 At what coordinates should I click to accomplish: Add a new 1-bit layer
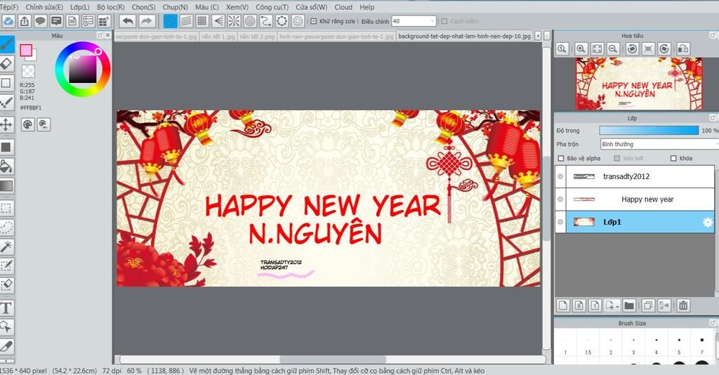tap(595, 305)
